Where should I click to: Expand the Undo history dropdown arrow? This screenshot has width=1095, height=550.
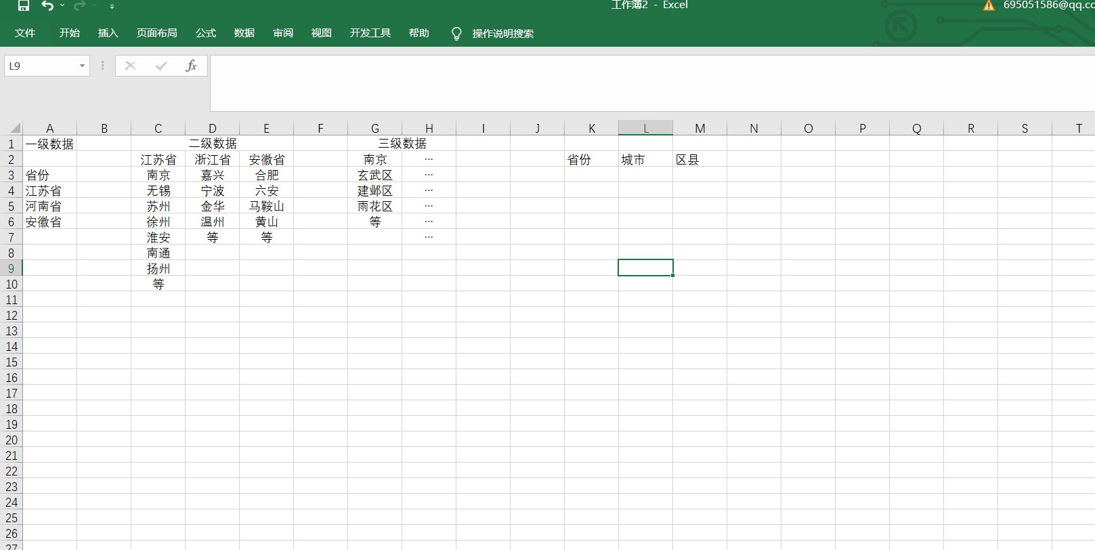point(62,5)
